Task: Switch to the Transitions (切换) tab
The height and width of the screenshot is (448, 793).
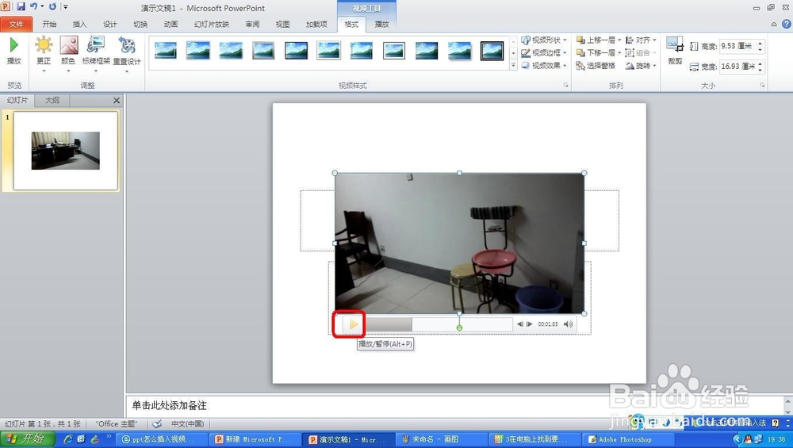Action: [x=140, y=25]
